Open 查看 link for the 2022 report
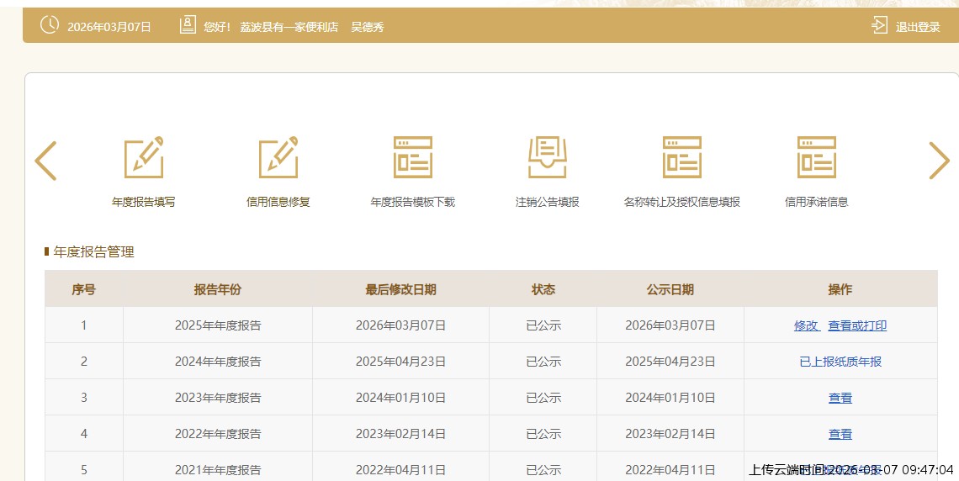 click(840, 434)
